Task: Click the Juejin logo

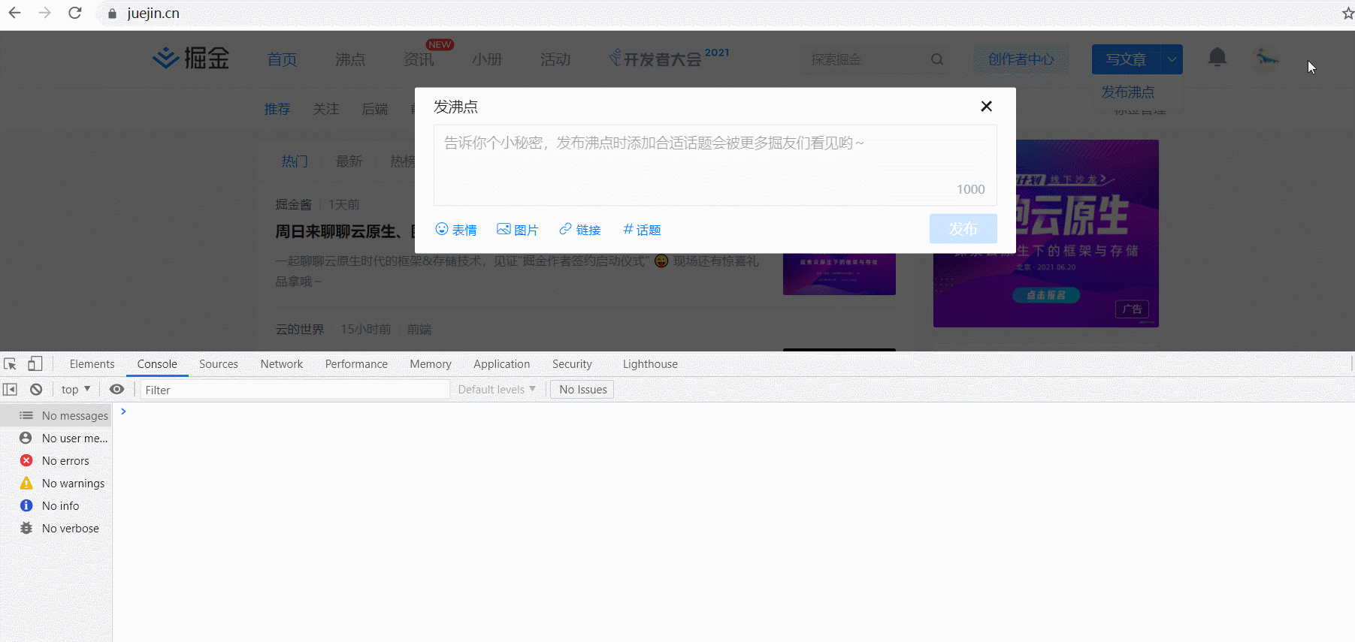Action: click(x=191, y=59)
